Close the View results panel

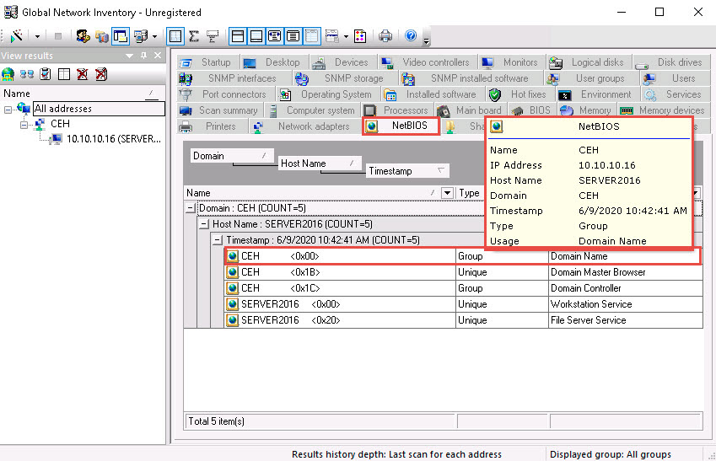click(x=158, y=56)
